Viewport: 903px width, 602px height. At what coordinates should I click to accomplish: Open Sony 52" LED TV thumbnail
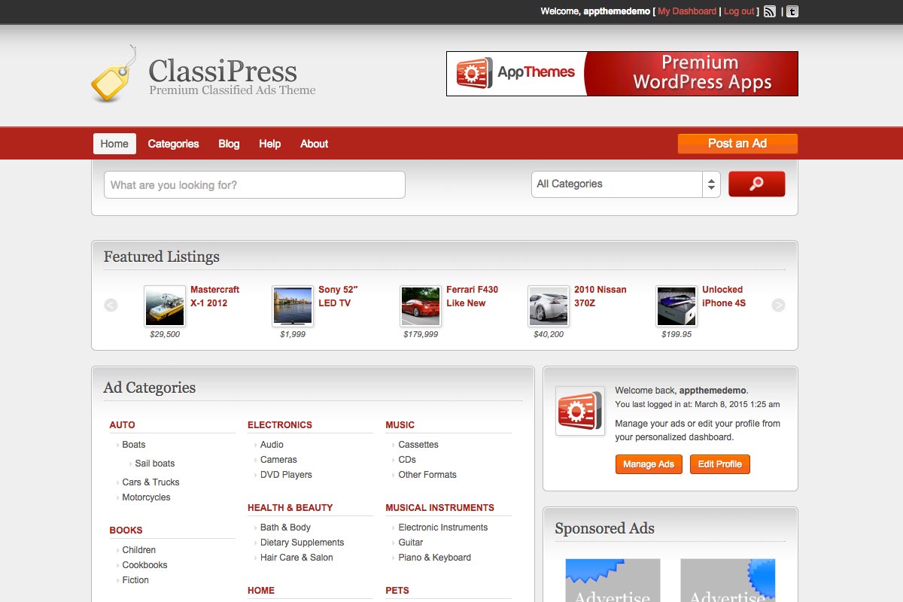pos(293,306)
